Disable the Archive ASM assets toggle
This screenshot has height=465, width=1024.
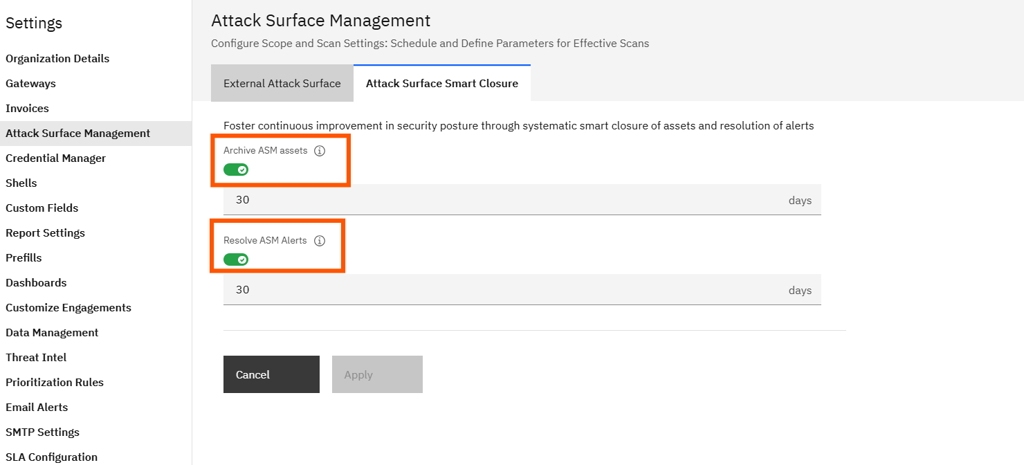(236, 170)
